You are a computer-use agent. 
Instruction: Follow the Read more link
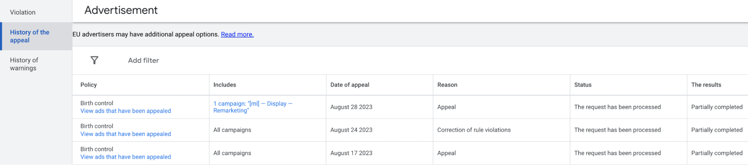point(237,34)
